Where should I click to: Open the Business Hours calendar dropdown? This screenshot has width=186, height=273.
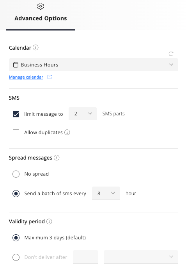coord(94,65)
